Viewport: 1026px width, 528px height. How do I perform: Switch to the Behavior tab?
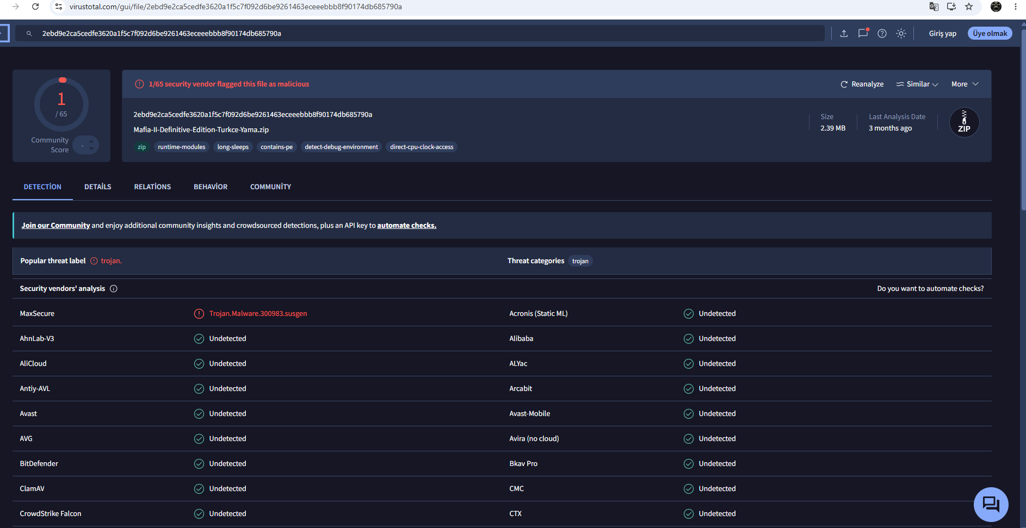[211, 187]
